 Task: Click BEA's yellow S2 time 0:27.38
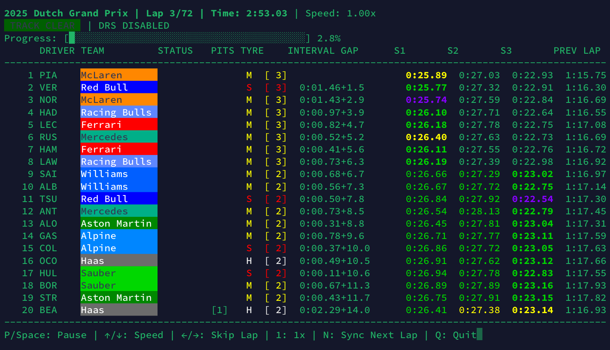(x=480, y=310)
